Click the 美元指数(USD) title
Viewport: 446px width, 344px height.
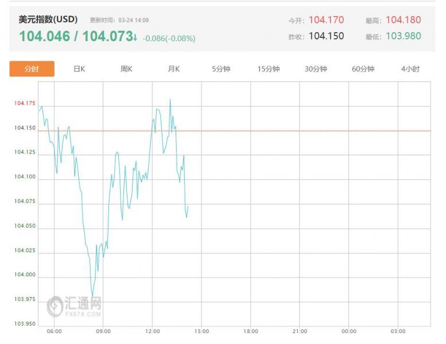pos(48,19)
